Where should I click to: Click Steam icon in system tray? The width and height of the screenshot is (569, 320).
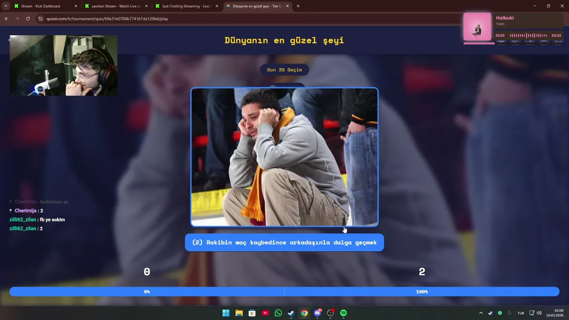tap(490, 313)
